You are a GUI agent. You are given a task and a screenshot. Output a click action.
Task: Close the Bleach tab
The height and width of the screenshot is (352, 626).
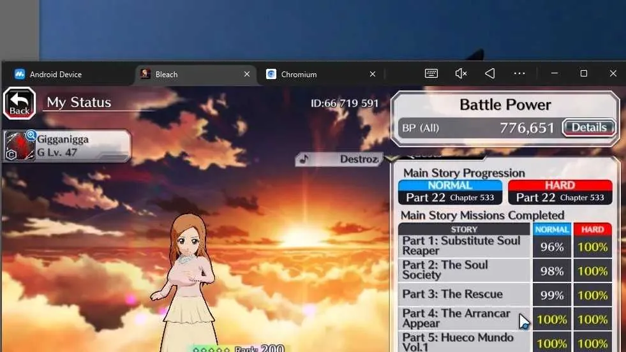point(247,74)
